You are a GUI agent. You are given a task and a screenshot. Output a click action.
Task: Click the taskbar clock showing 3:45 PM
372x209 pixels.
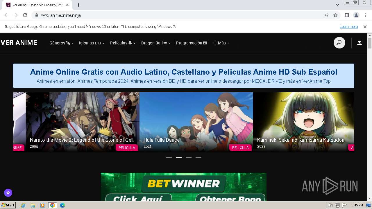[x=357, y=205]
